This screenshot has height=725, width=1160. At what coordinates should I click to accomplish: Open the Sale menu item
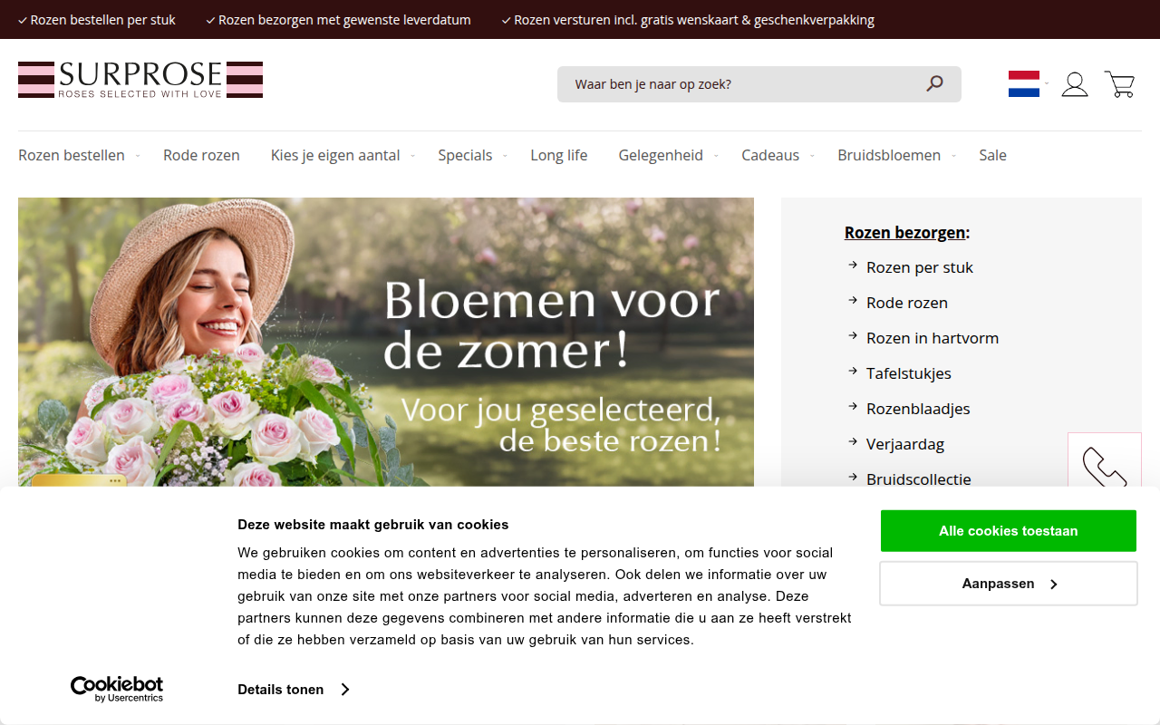coord(992,155)
